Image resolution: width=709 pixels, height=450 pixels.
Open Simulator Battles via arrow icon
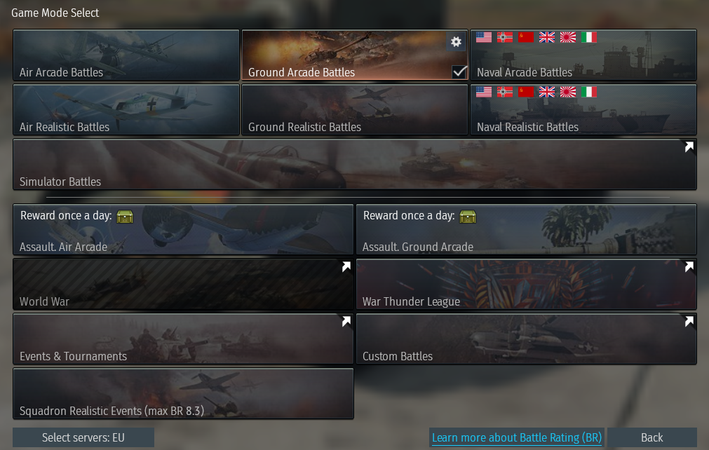tap(689, 146)
